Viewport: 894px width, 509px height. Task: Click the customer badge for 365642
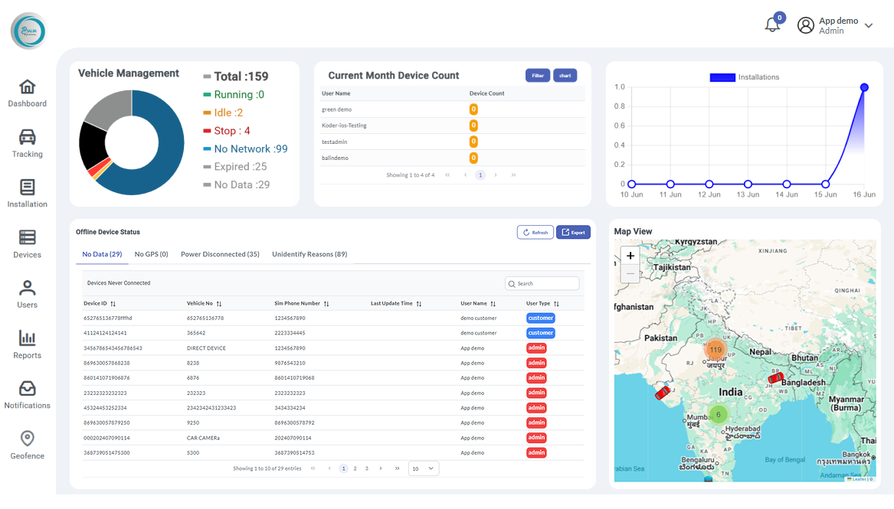pos(541,333)
